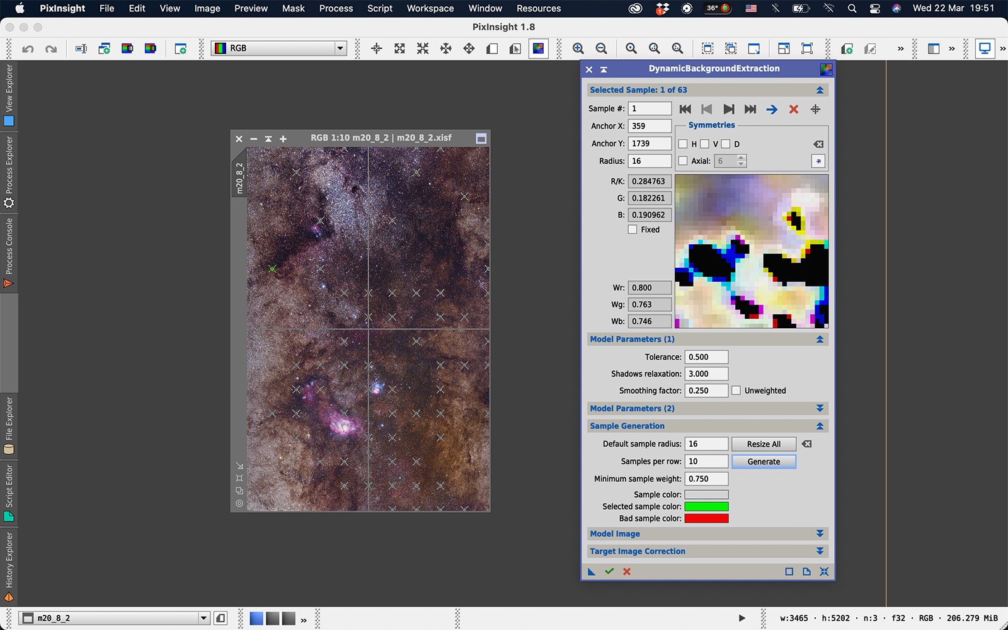1008x630 pixels.
Task: Click the Resize All button
Action: click(x=764, y=444)
